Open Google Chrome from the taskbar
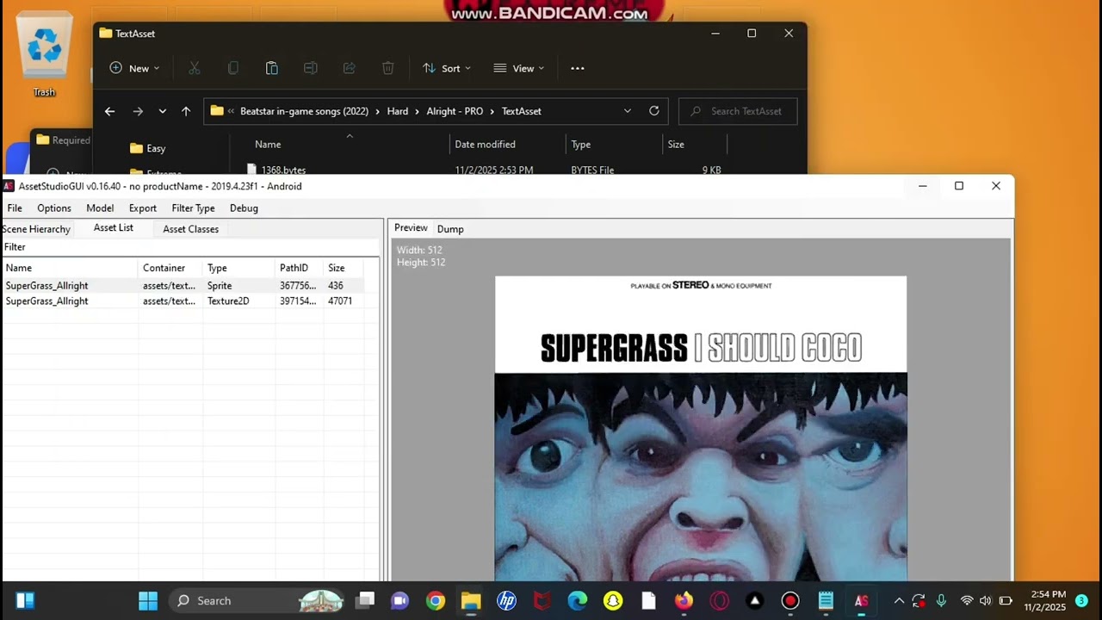The height and width of the screenshot is (620, 1102). pyautogui.click(x=436, y=600)
